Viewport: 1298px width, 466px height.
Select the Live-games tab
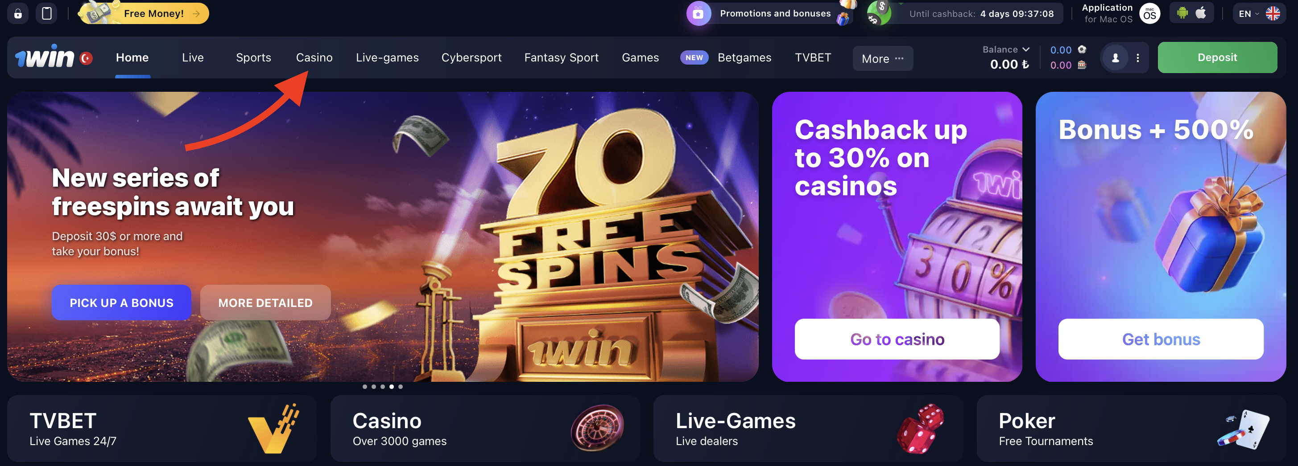[387, 57]
